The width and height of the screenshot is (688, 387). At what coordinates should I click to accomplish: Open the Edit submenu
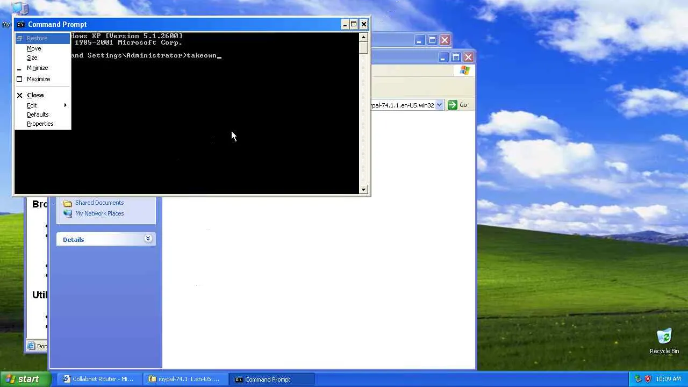point(43,105)
